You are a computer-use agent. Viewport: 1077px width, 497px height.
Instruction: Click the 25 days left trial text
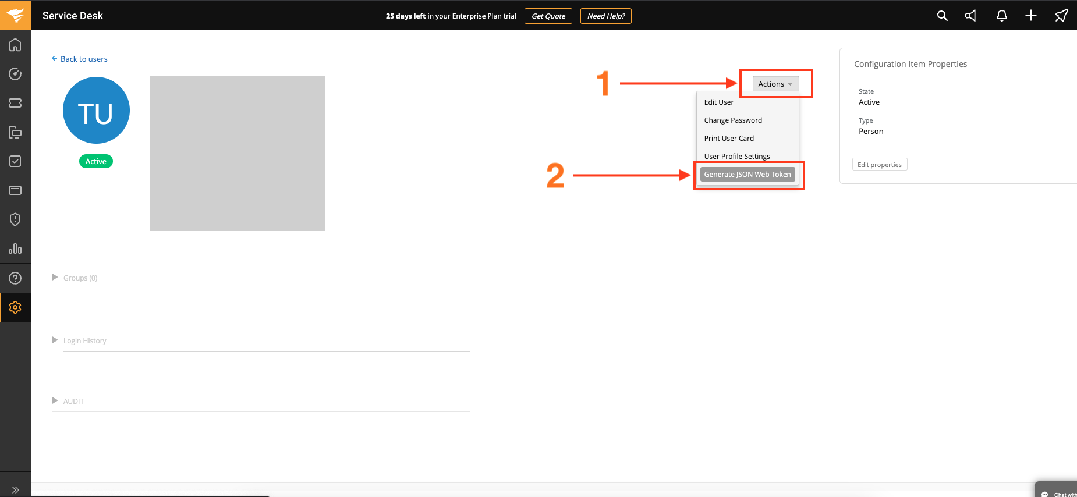coord(451,16)
